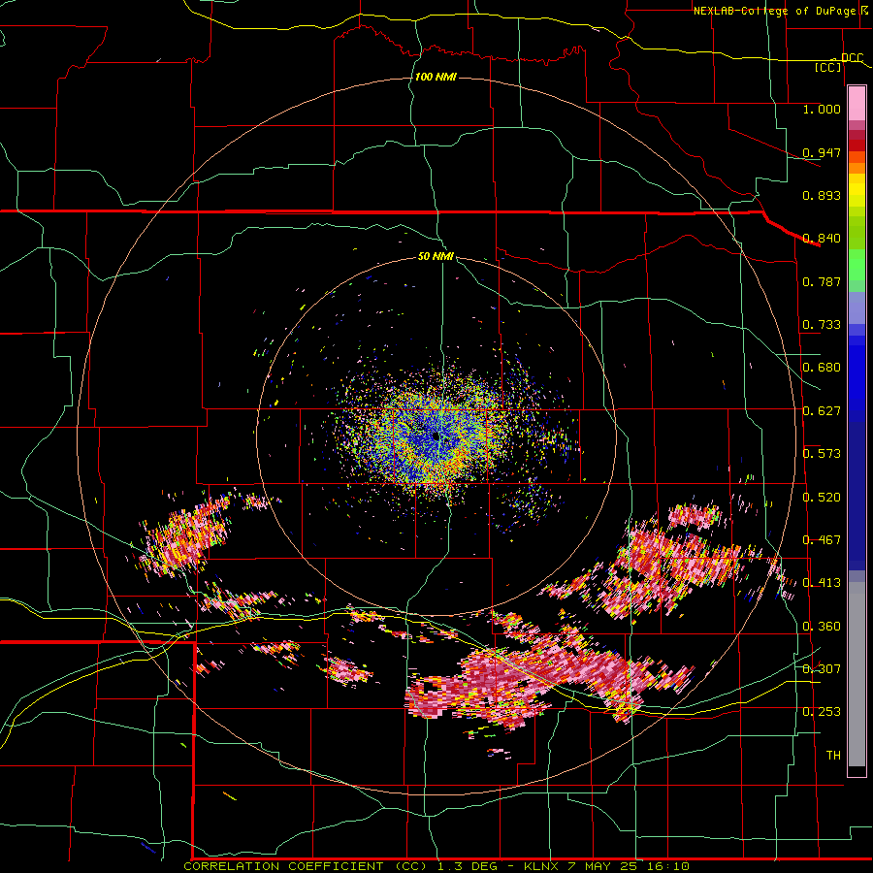Select the 0.627 legend value
The image size is (873, 873).
(822, 411)
